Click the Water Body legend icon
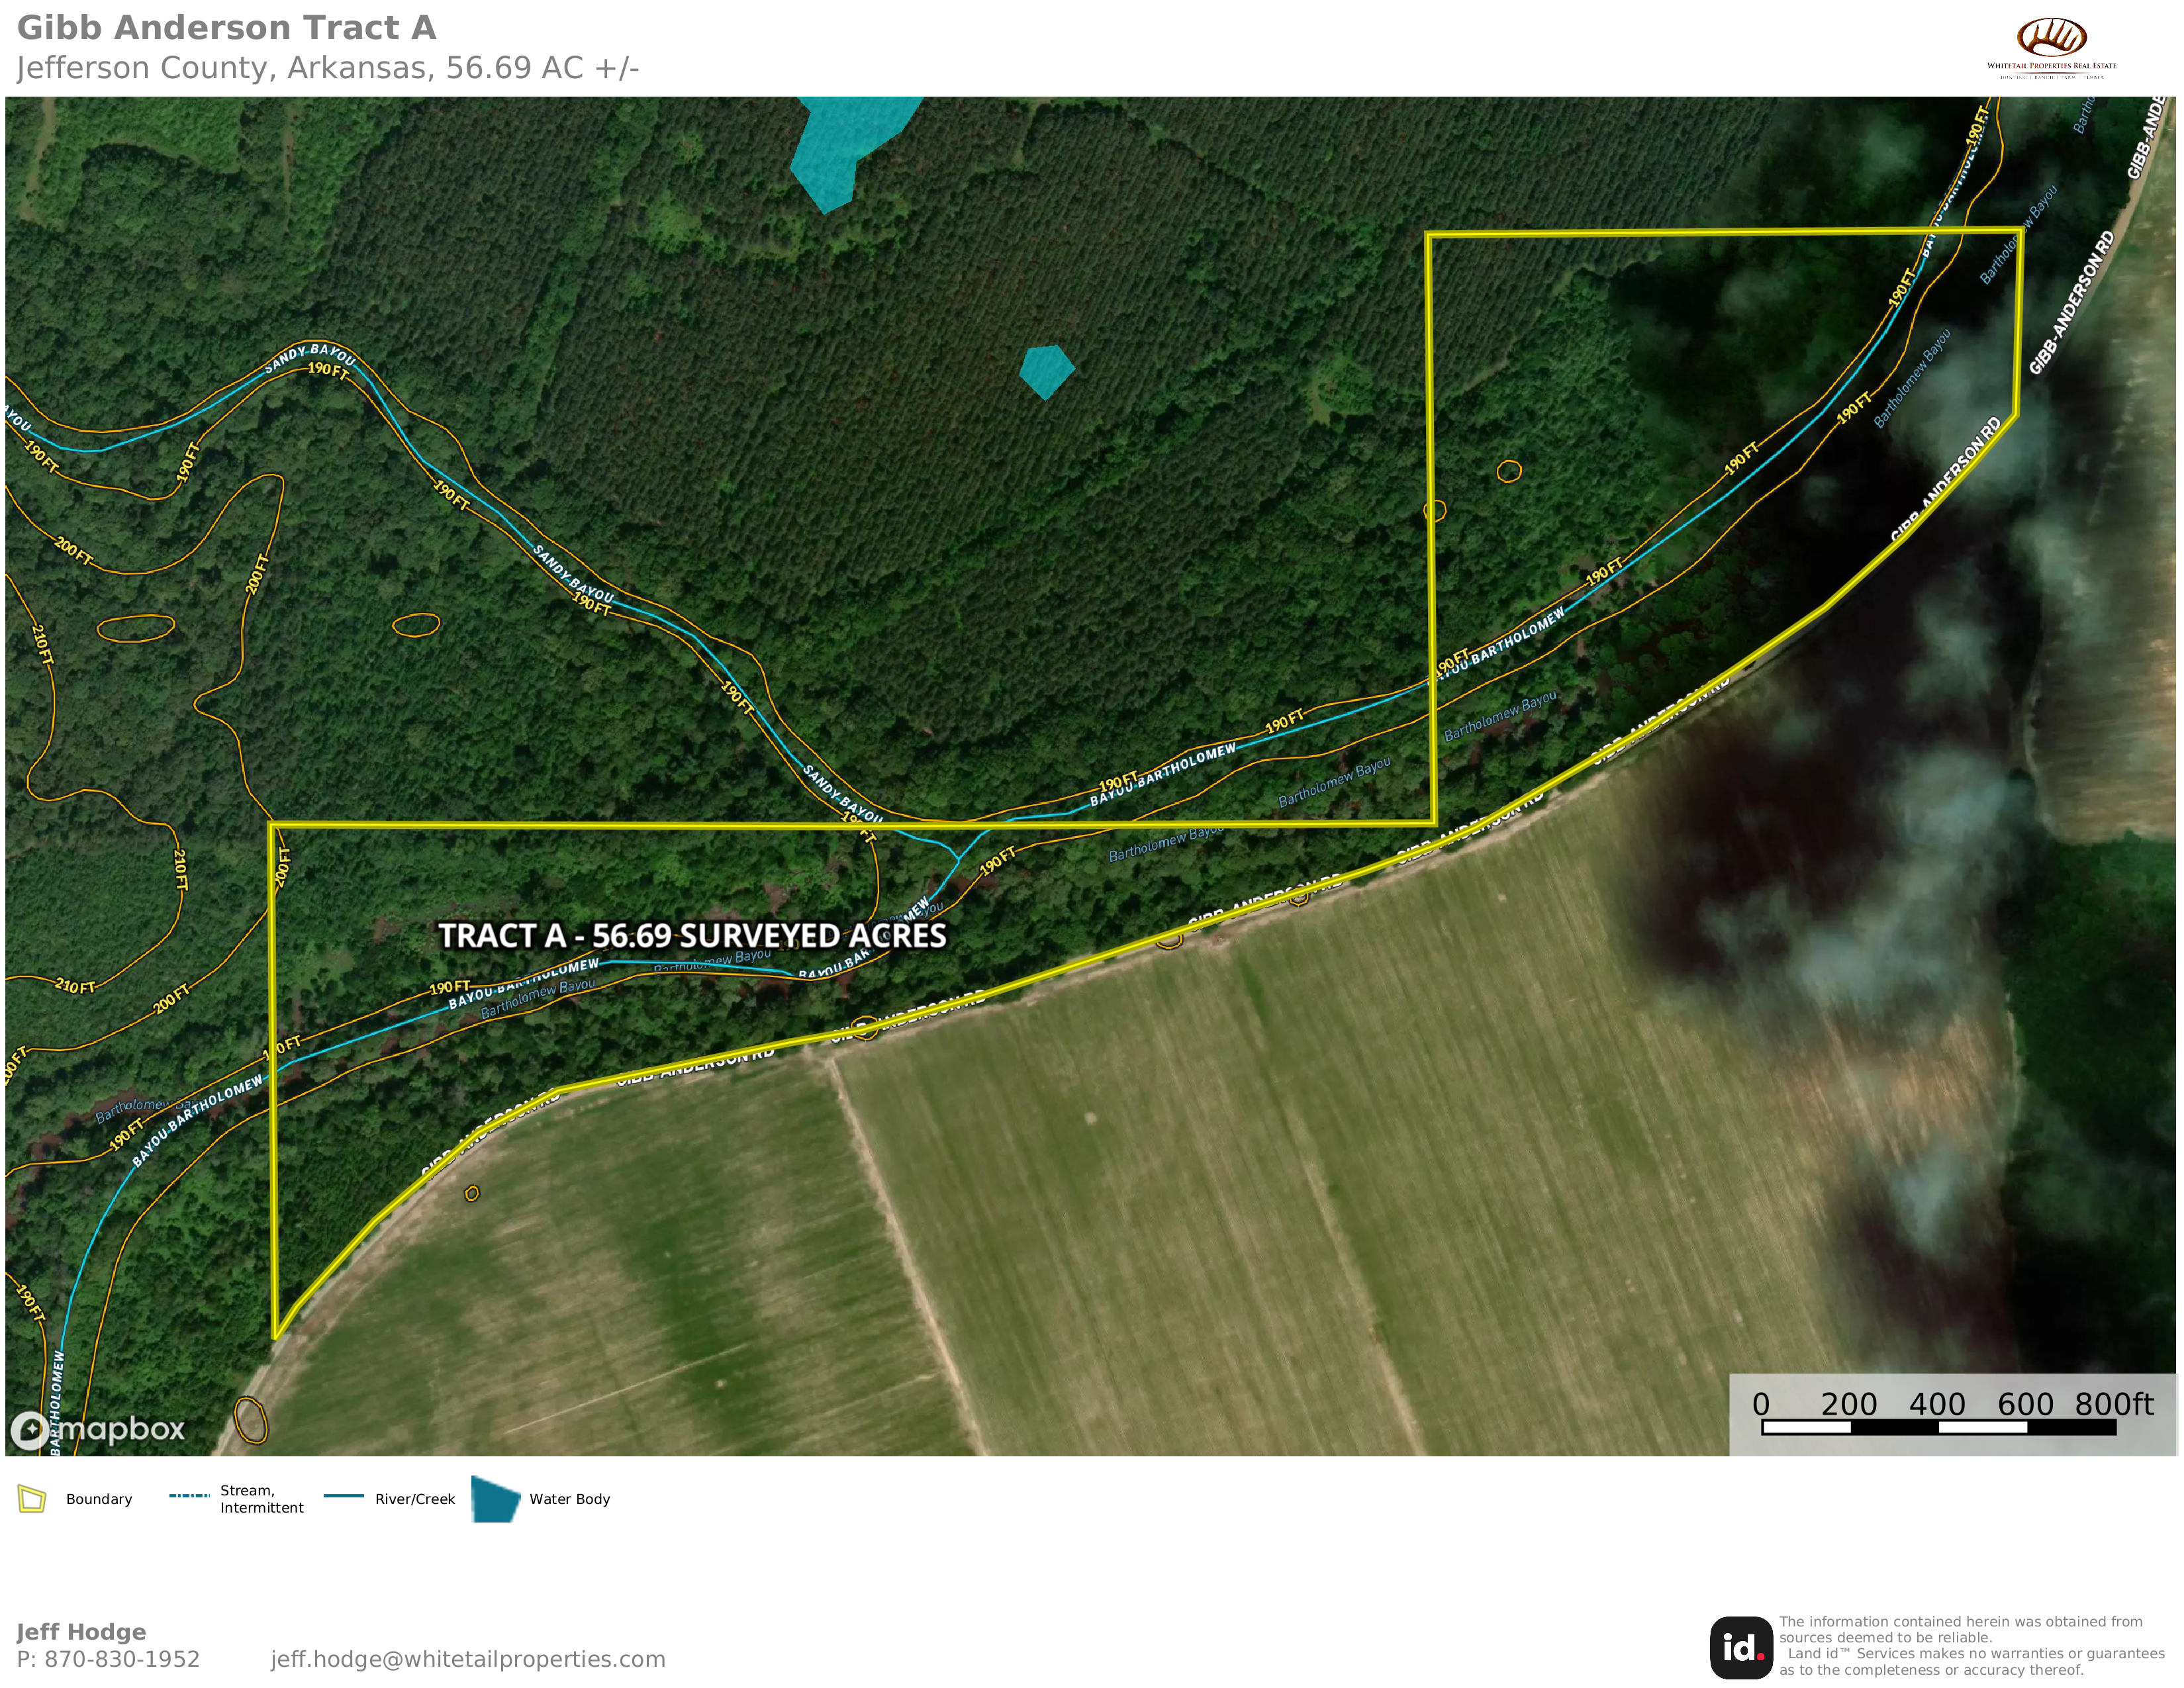2184x1688 pixels. pyautogui.click(x=495, y=1499)
